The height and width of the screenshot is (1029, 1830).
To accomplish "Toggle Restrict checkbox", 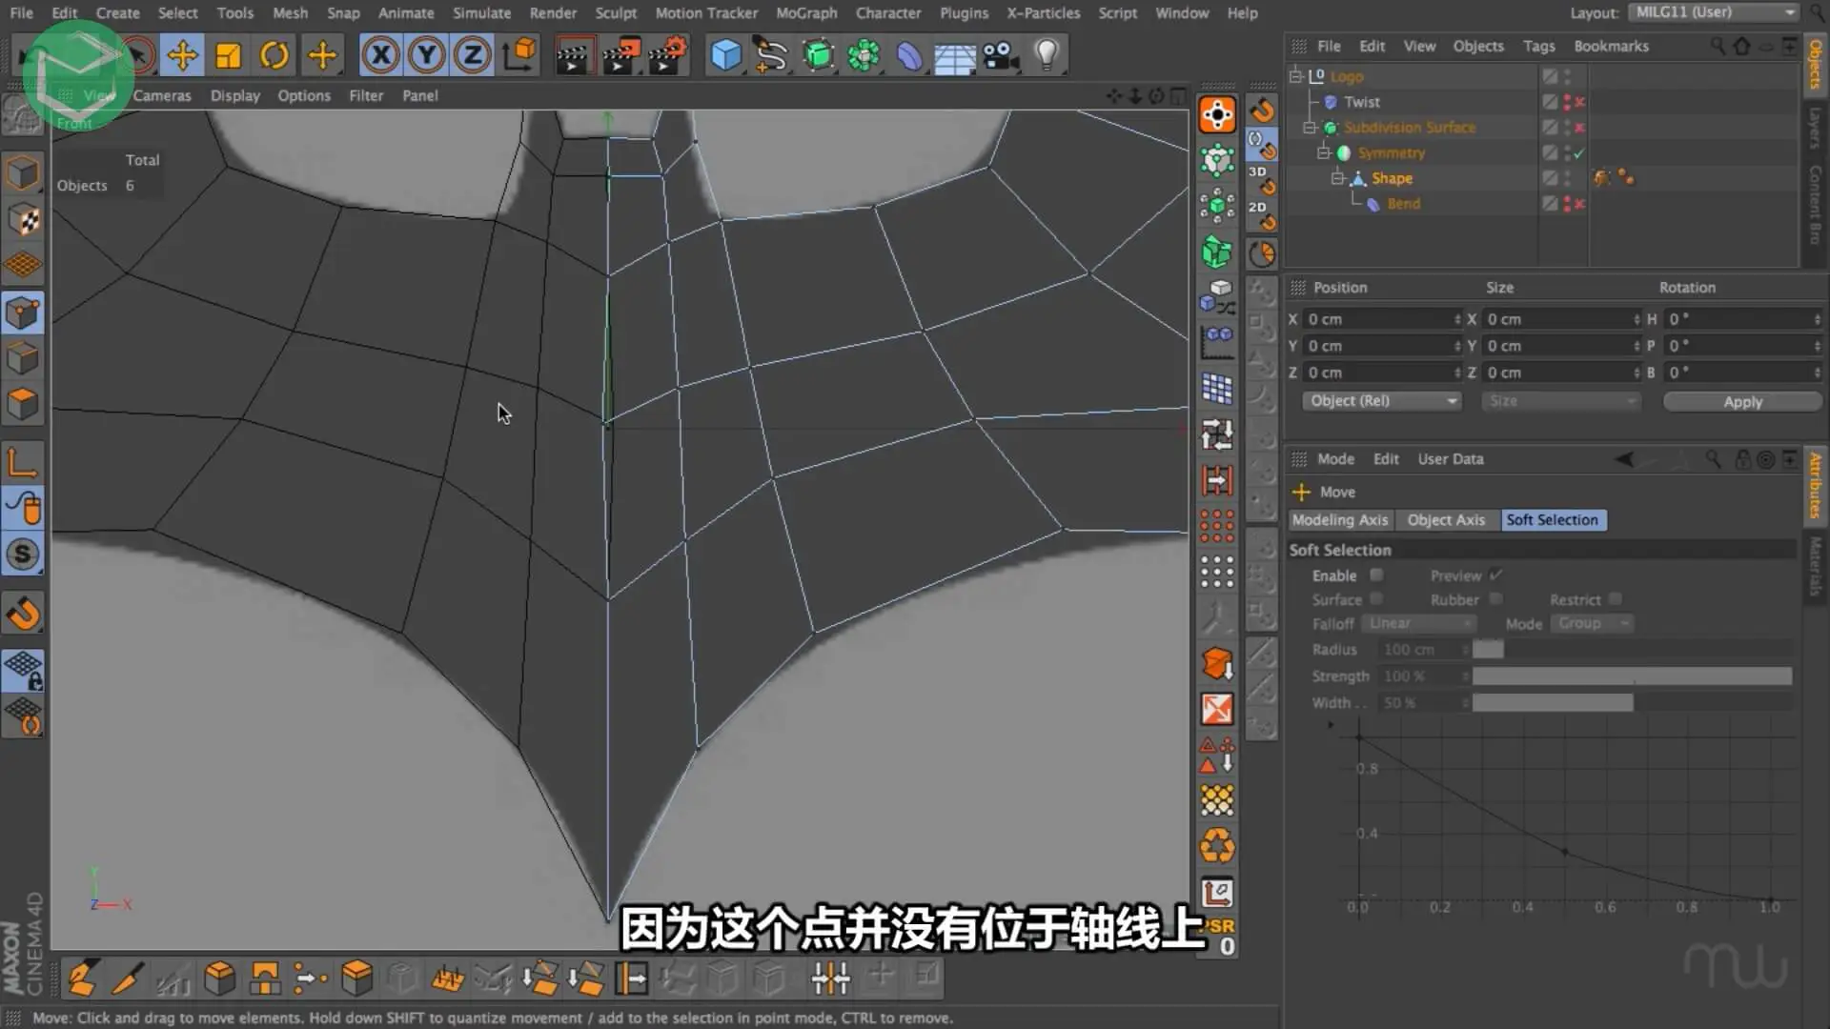I will click(x=1615, y=598).
